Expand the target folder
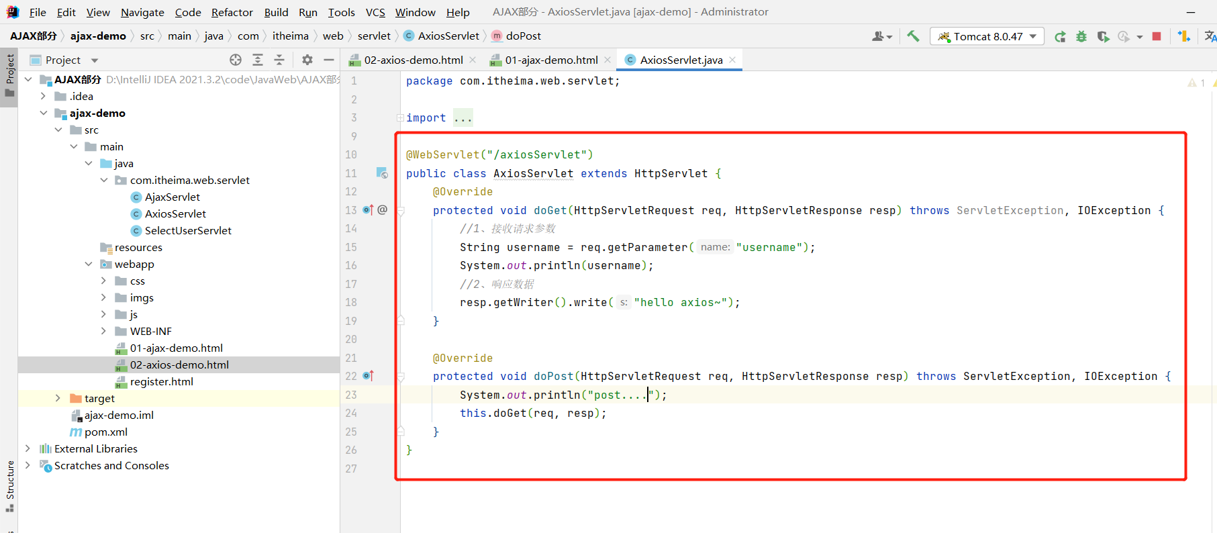This screenshot has width=1217, height=533. (x=58, y=398)
